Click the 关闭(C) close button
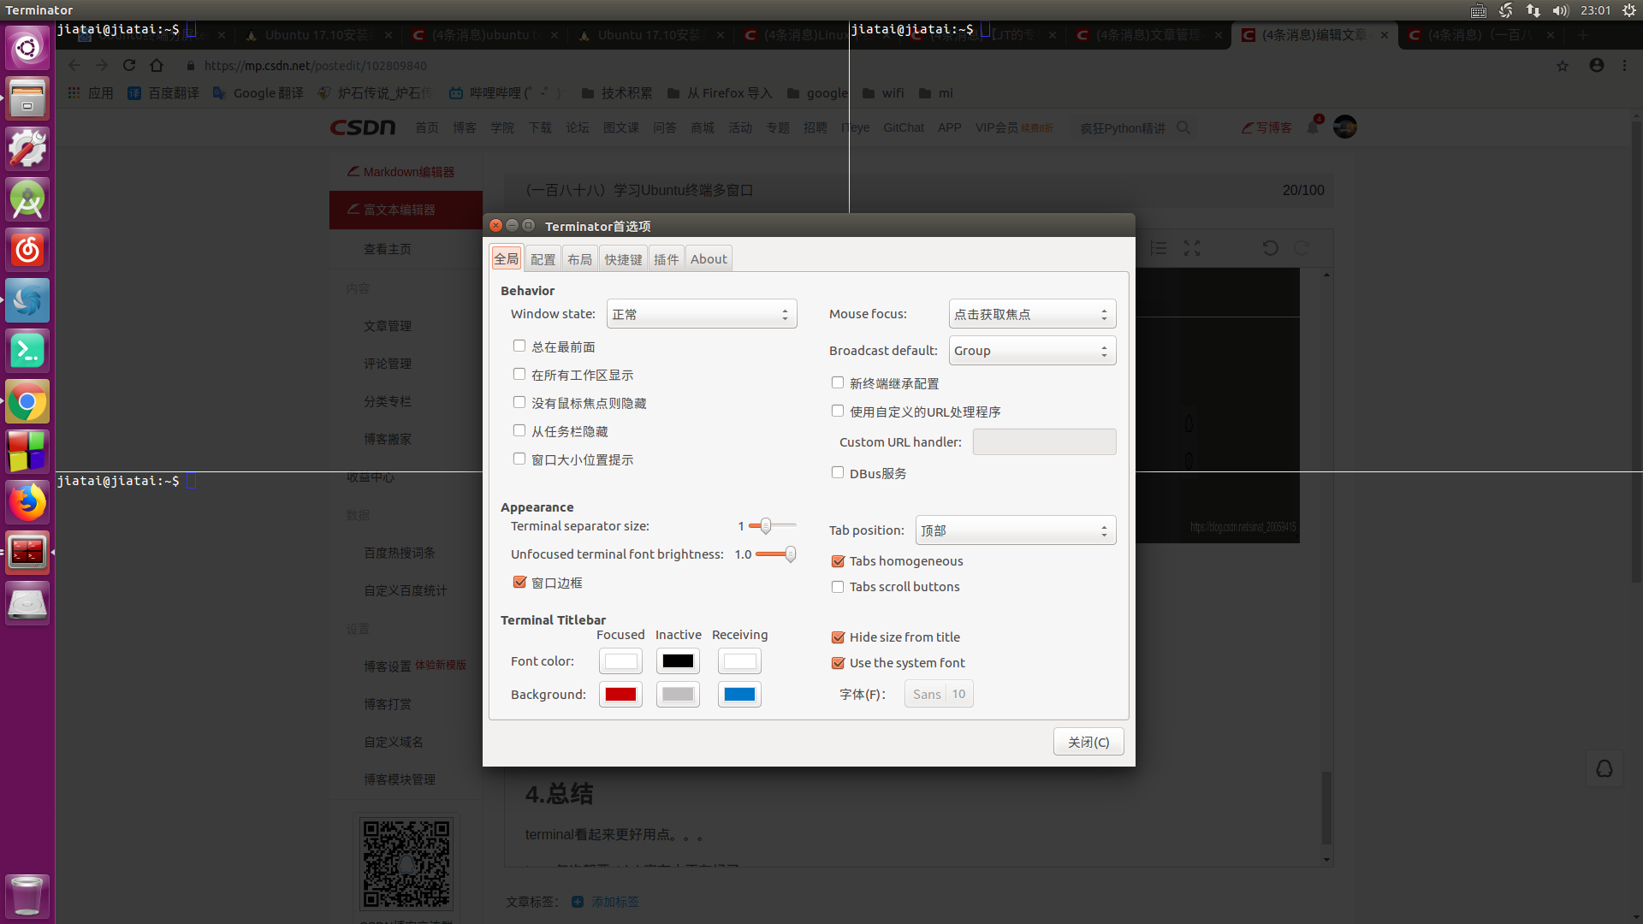The image size is (1643, 924). point(1088,741)
